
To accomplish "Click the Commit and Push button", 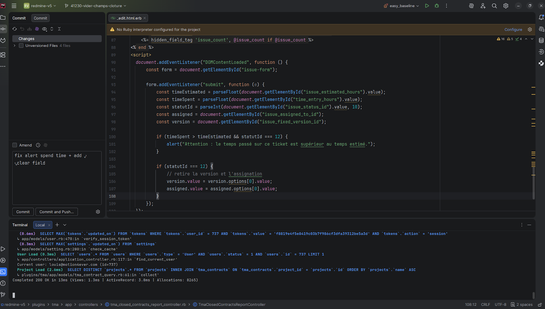I will pyautogui.click(x=57, y=212).
